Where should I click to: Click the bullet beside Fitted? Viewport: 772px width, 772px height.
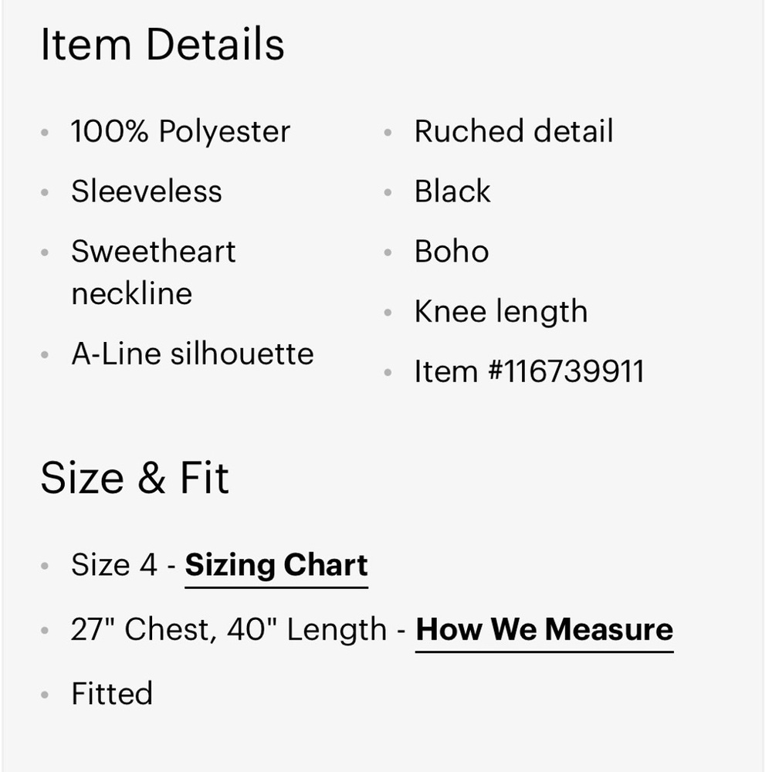(x=45, y=694)
